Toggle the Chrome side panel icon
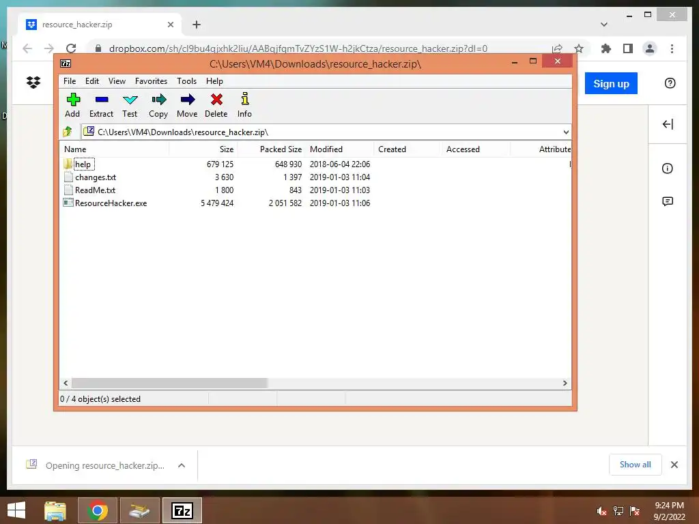699x524 pixels. click(x=628, y=48)
